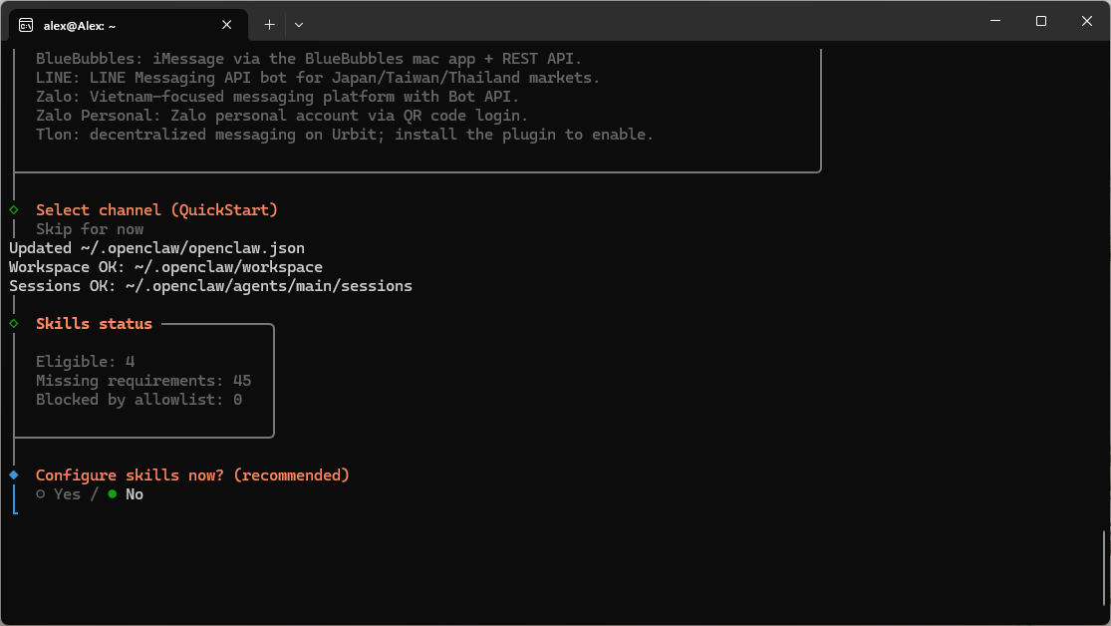Close the alex@Alex tab

coord(227,24)
